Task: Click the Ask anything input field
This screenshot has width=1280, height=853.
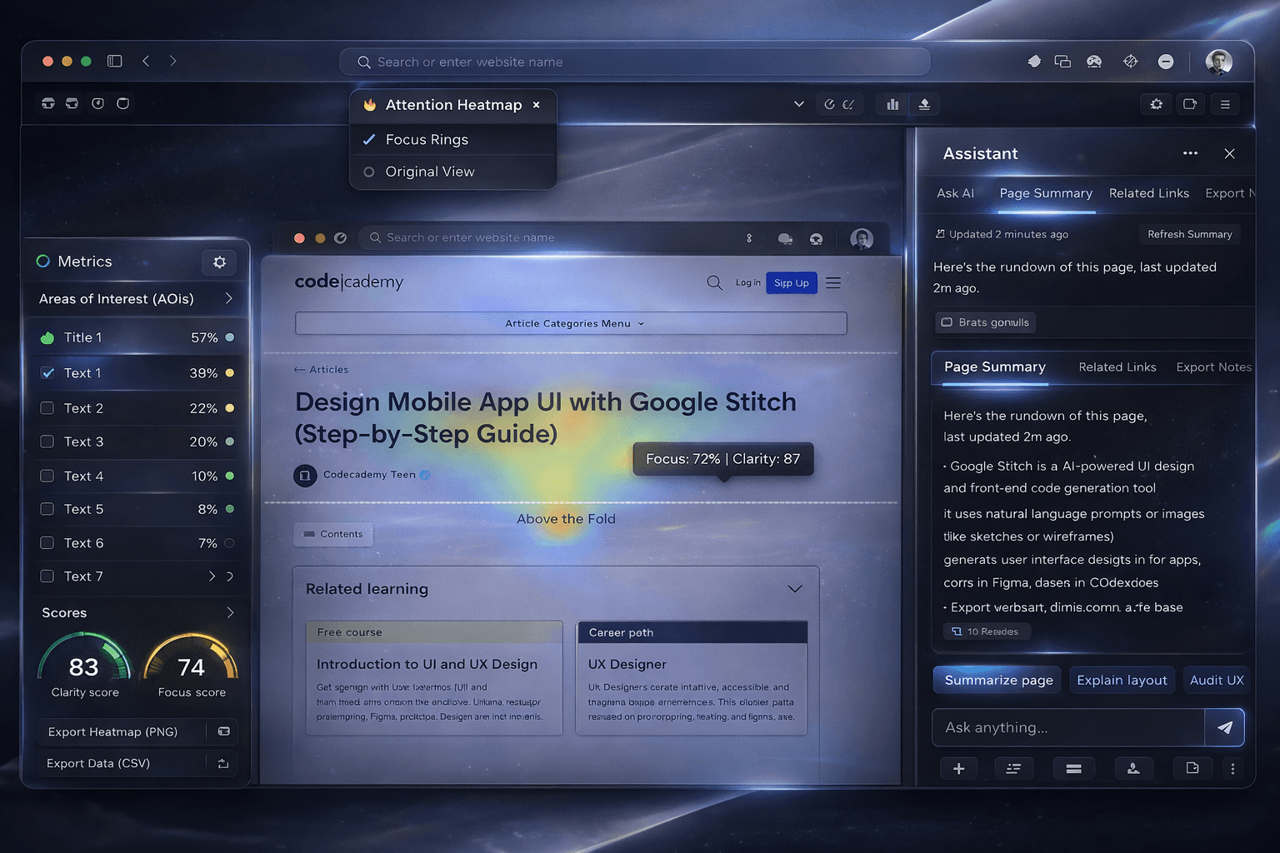Action: tap(1068, 727)
